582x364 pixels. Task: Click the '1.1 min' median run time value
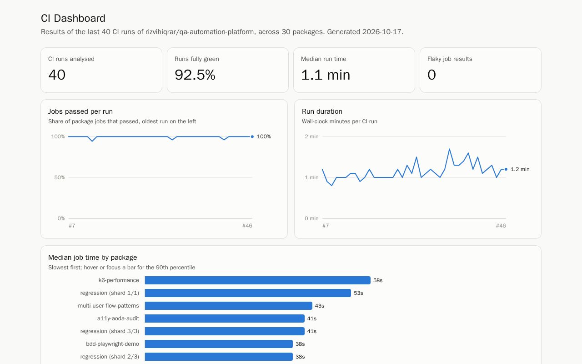326,75
